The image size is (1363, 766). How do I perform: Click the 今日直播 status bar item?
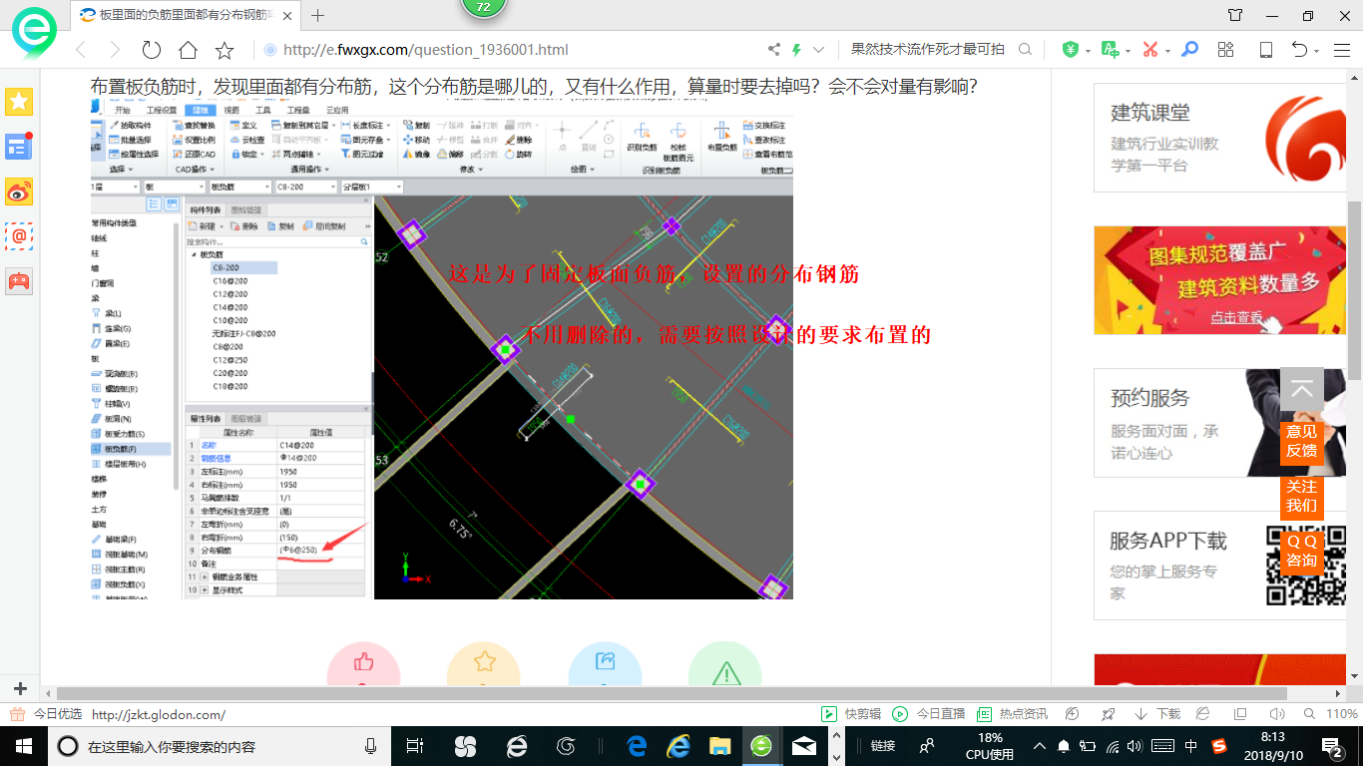click(929, 714)
